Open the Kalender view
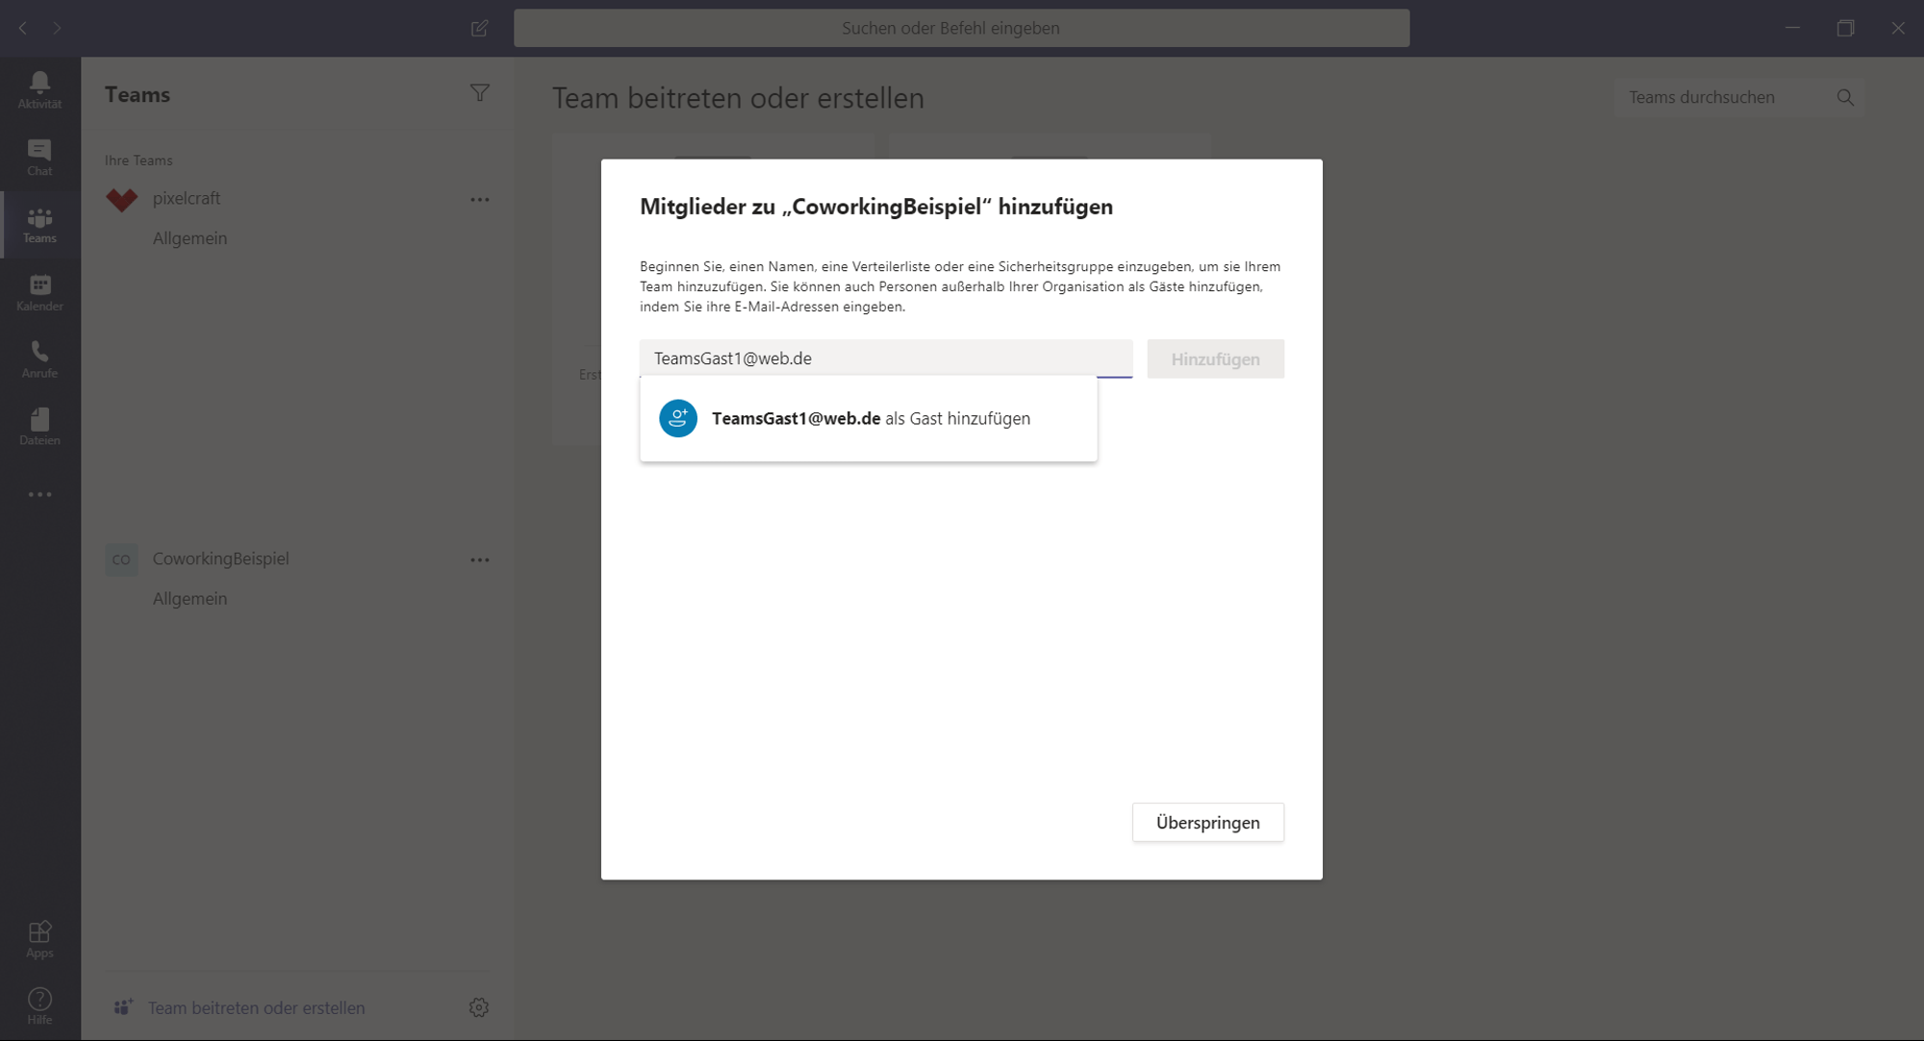Screen dimensions: 1924x1041 click(x=39, y=292)
